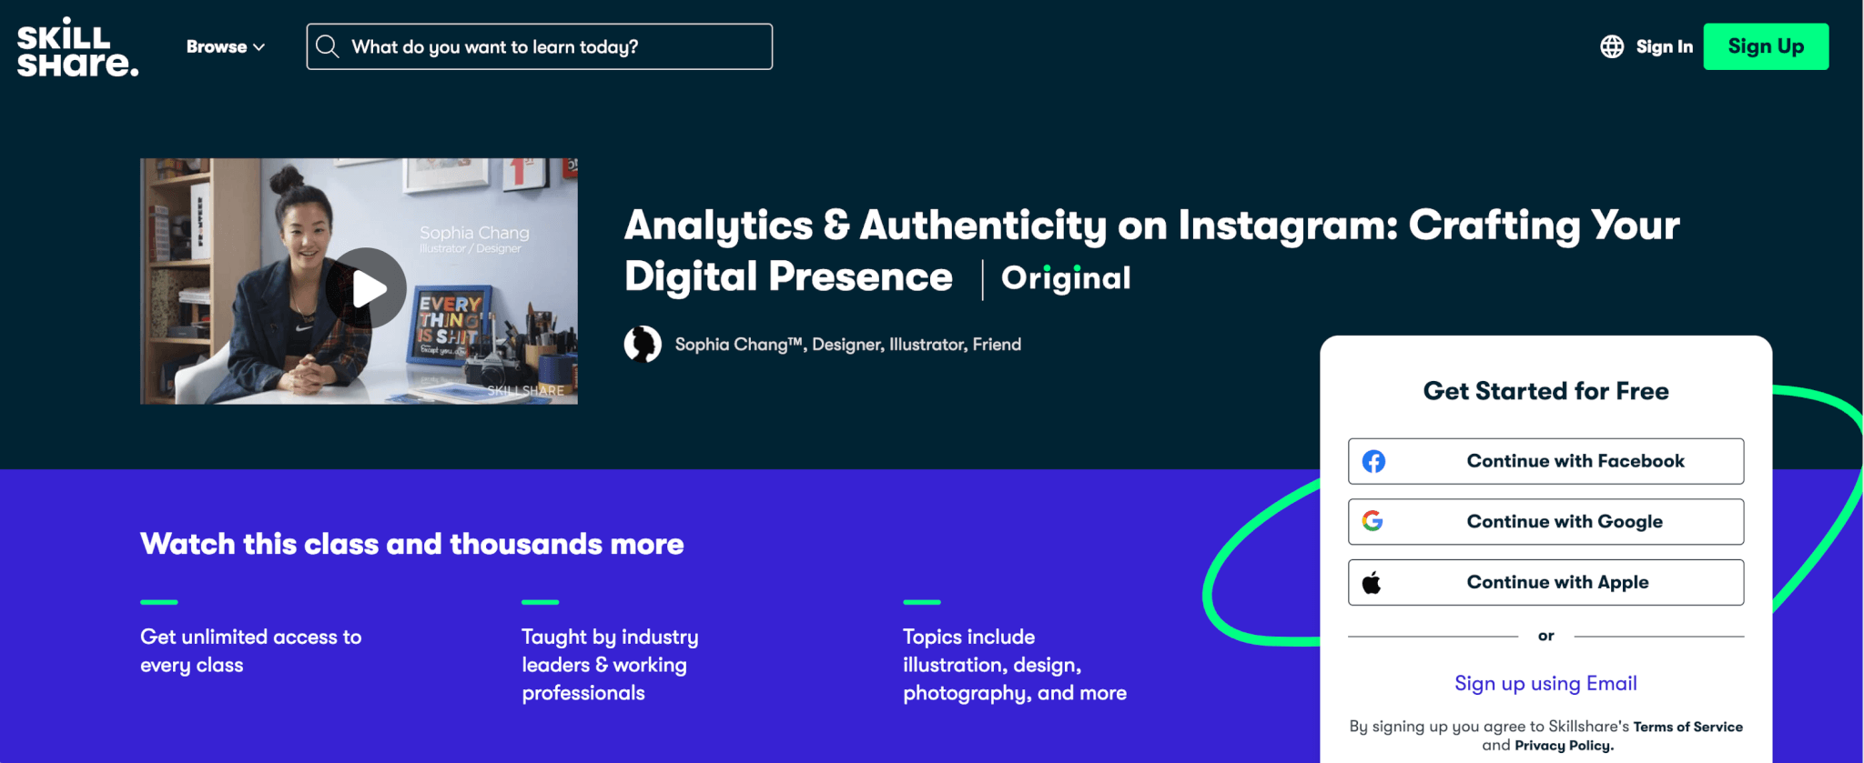1864x763 pixels.
Task: Click Continue with Google
Action: tap(1545, 521)
